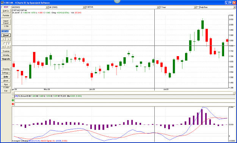Screen dimensions: 237x143
Task: Open the Scanner button
Action: coord(6,51)
